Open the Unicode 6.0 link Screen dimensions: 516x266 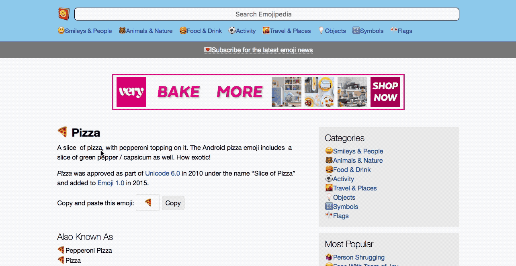pos(162,173)
